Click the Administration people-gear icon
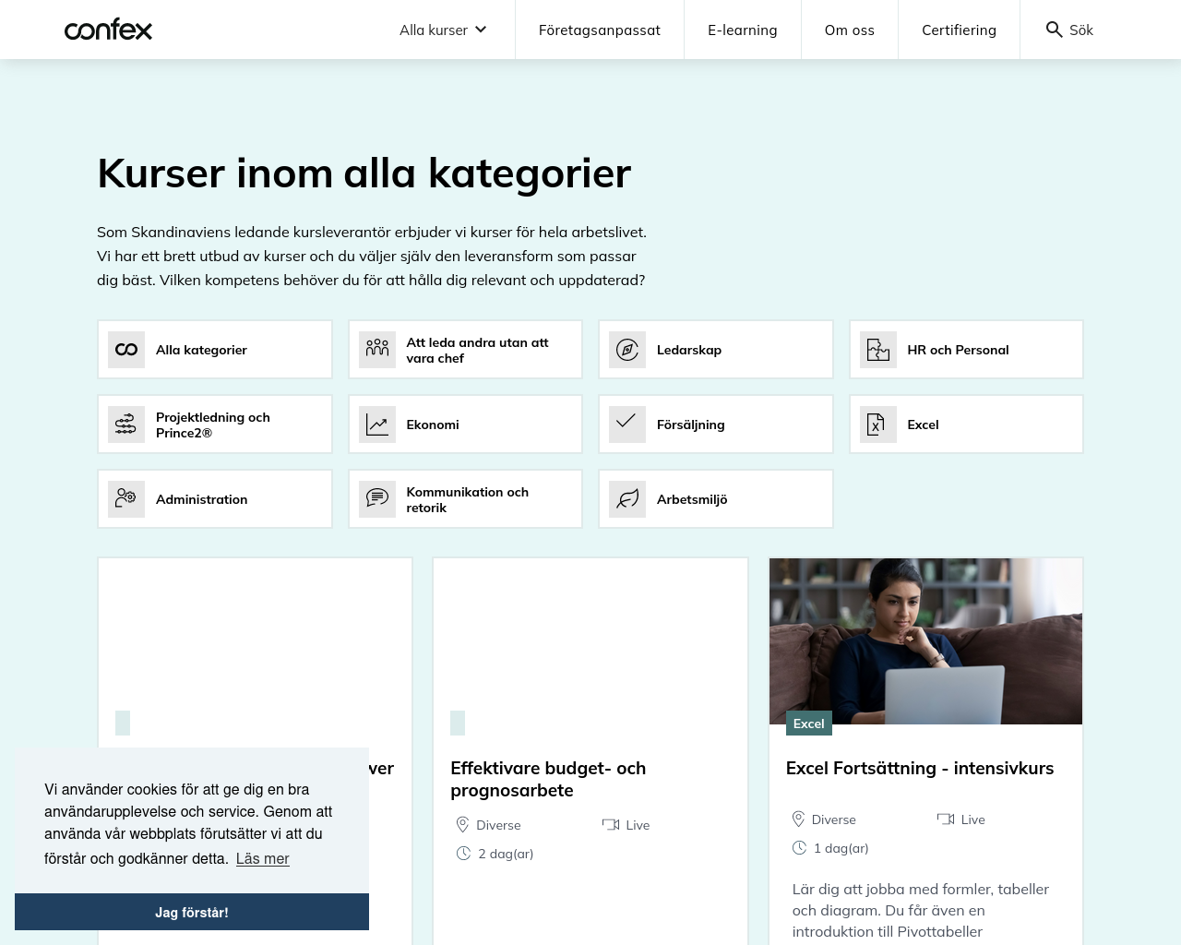 pyautogui.click(x=126, y=499)
